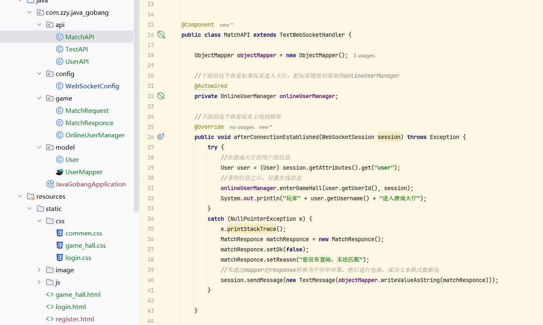543x325 pixels.
Task: Open register.html from the tree
Action: (x=75, y=319)
